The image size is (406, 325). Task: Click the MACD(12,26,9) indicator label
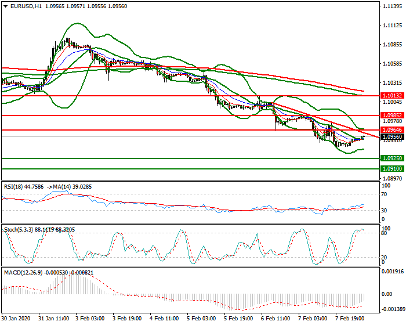(23, 273)
